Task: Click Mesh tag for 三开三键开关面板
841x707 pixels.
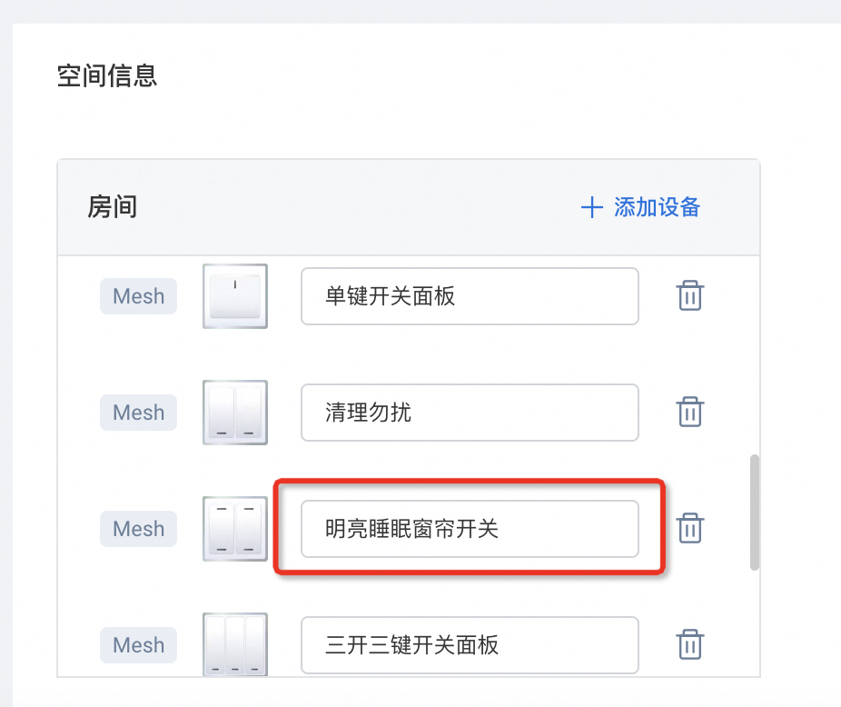Action: pyautogui.click(x=138, y=644)
